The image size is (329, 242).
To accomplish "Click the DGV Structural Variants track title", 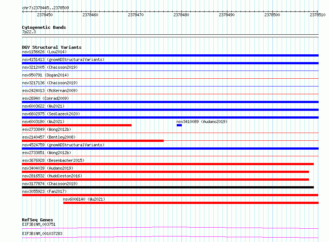I will tap(52, 47).
